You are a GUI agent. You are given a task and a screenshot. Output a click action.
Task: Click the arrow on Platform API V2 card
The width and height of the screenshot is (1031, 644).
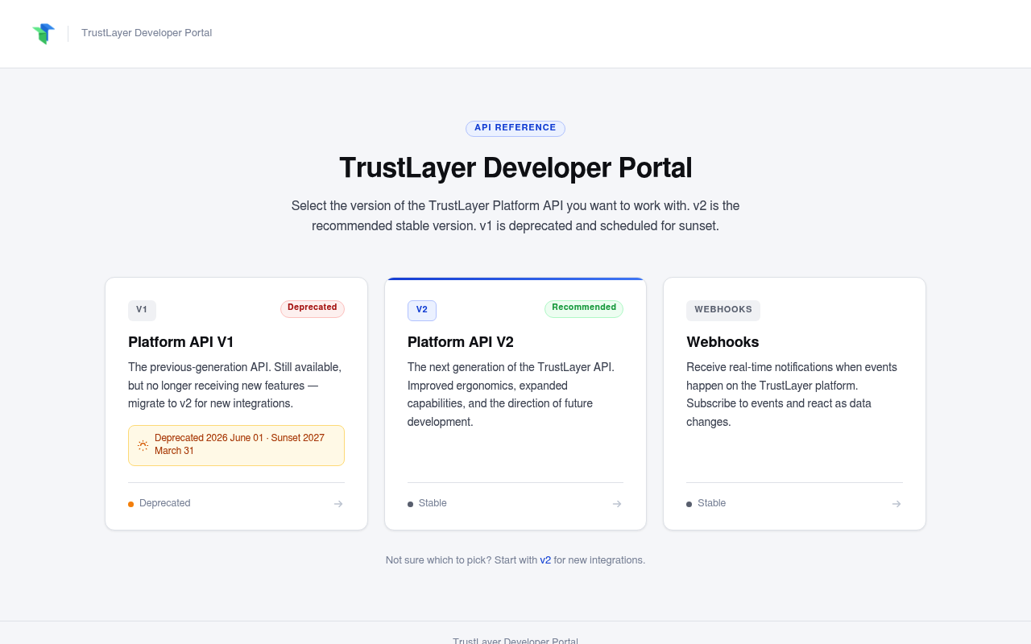point(617,504)
